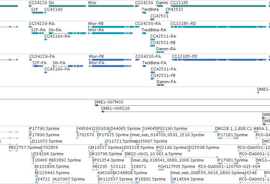
Task: Click the IP17181.5prime EST label
Action: pos(233,135)
